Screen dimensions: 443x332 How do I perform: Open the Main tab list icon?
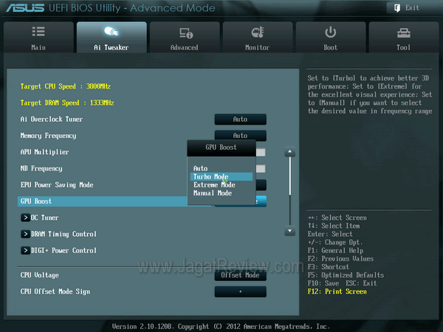point(38,32)
